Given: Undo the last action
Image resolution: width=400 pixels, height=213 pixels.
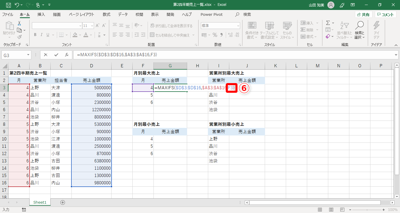Looking at the screenshot, I should click(x=17, y=5).
